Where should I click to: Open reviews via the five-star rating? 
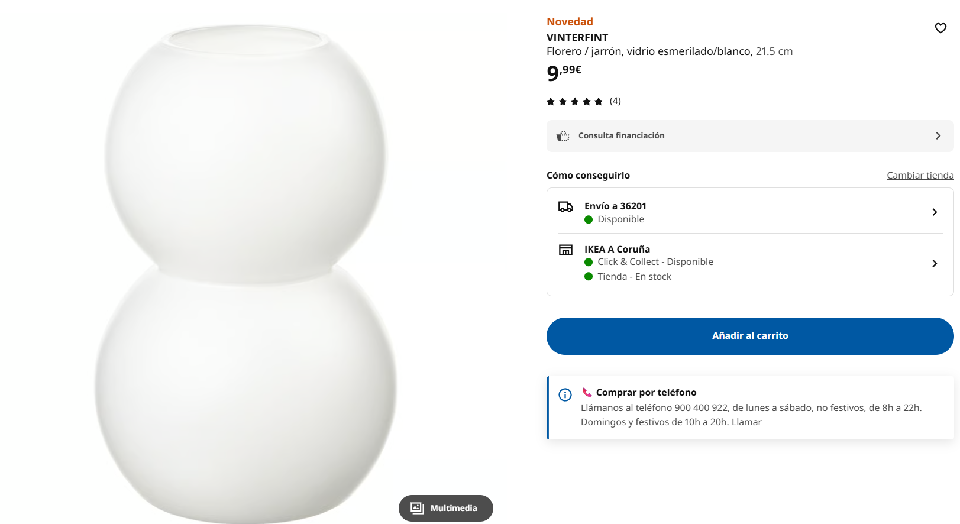coord(574,102)
